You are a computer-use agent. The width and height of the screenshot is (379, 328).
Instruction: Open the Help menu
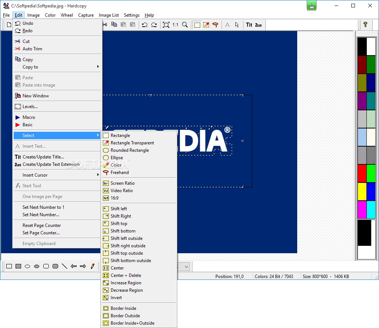149,15
